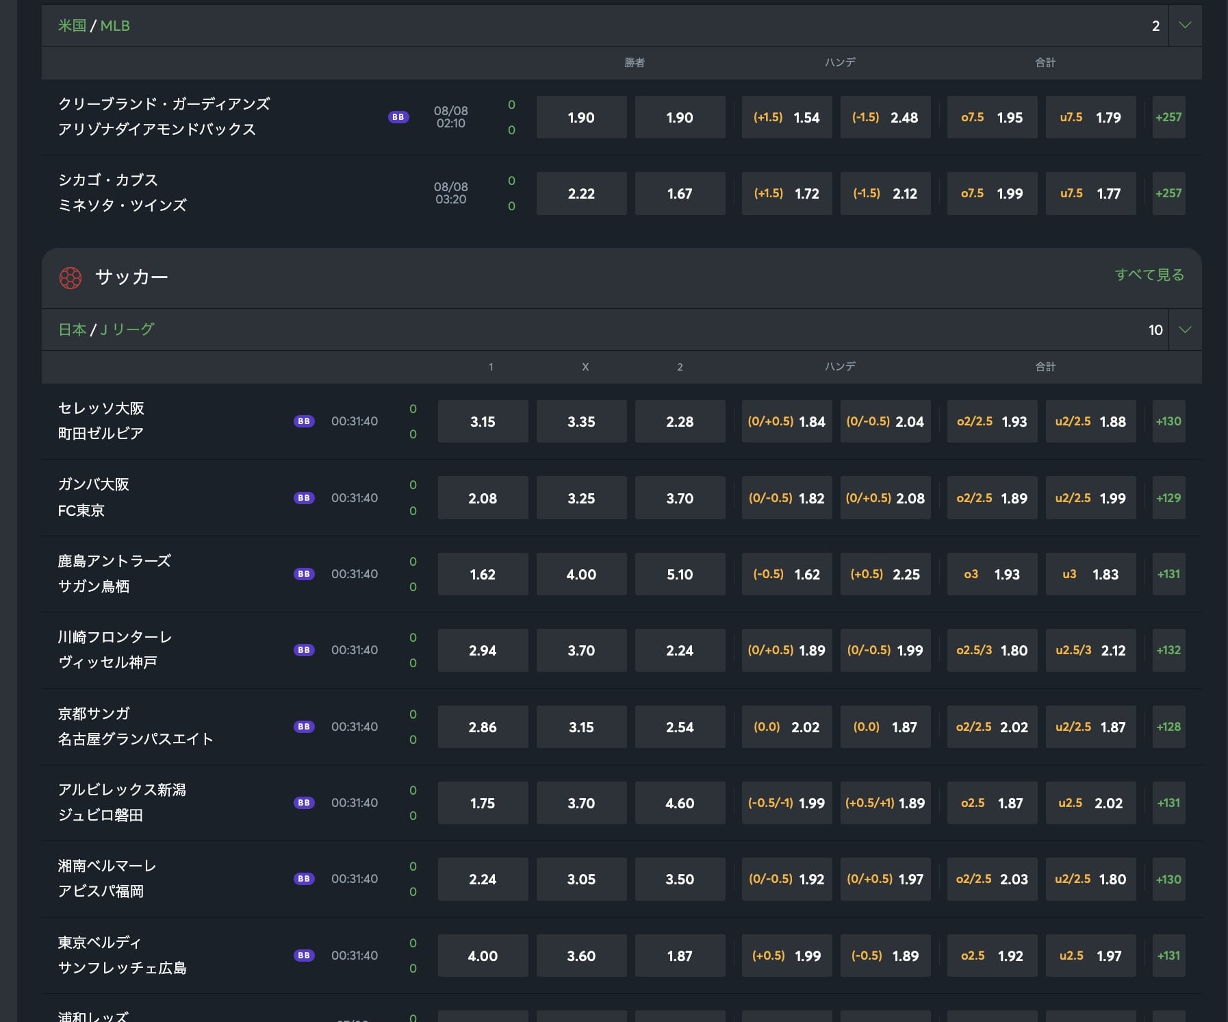Open +130 extra markets for セレッソ大阪 match
Screen dimensions: 1228x1022
pyautogui.click(x=1168, y=422)
